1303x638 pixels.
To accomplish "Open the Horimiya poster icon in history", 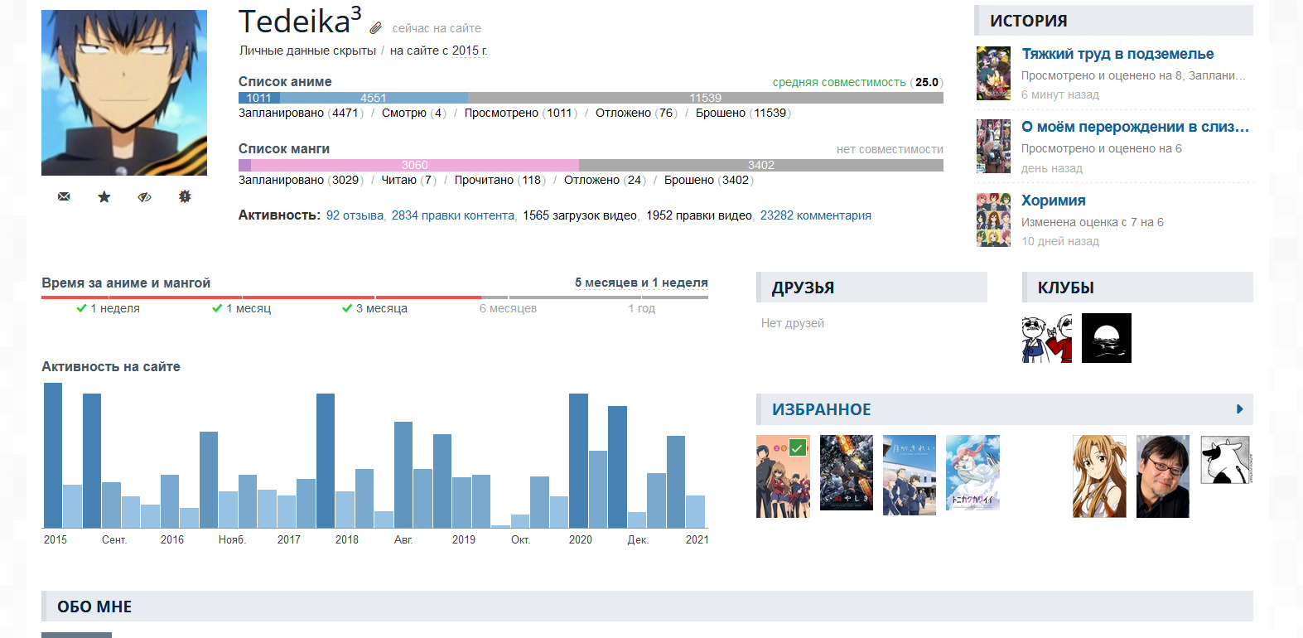I will coord(993,220).
